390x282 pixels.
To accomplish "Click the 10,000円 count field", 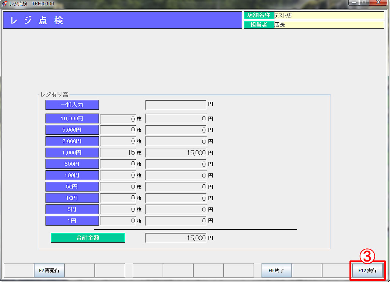I will (x=118, y=119).
